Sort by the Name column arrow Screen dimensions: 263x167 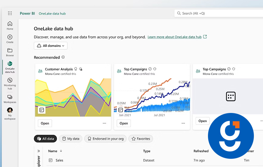[x=61, y=151]
